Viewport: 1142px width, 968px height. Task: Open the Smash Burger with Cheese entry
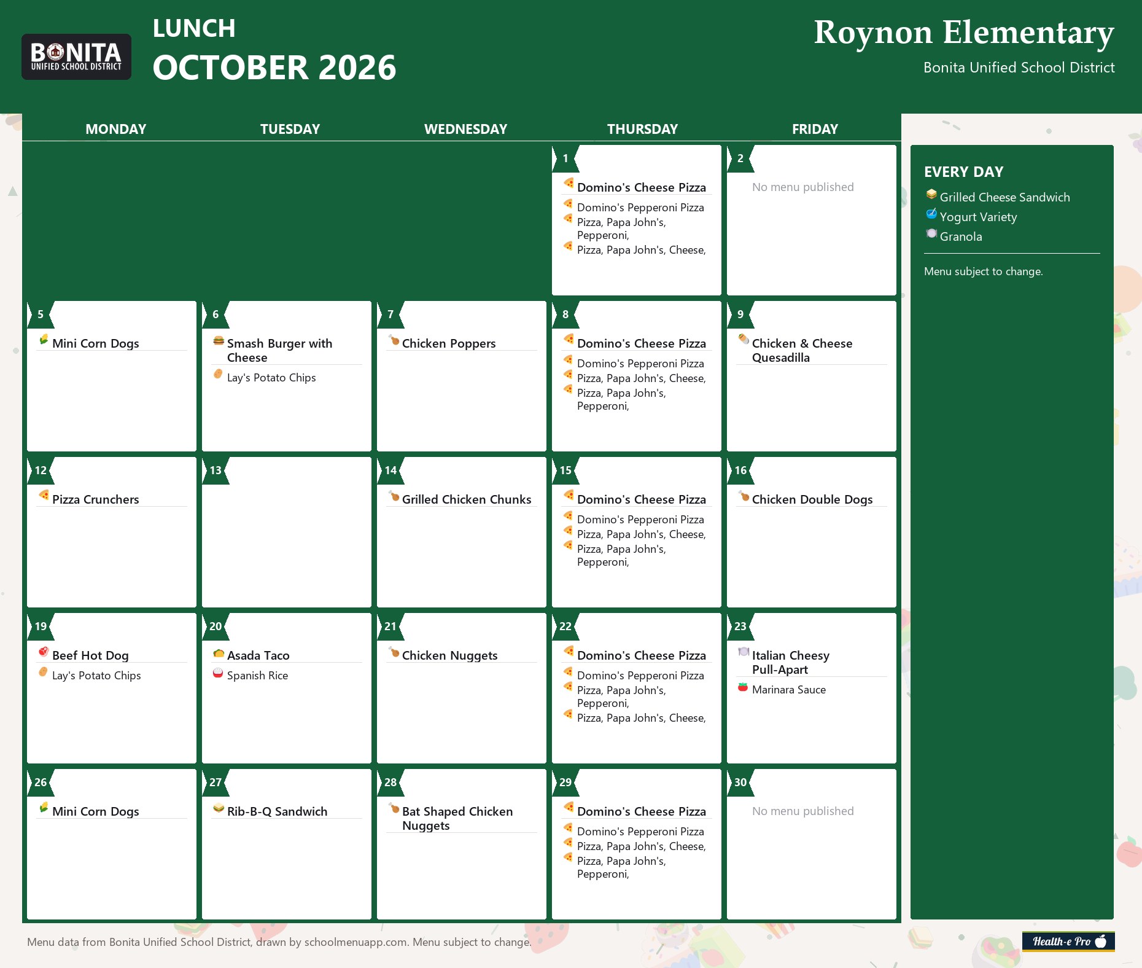tap(279, 350)
